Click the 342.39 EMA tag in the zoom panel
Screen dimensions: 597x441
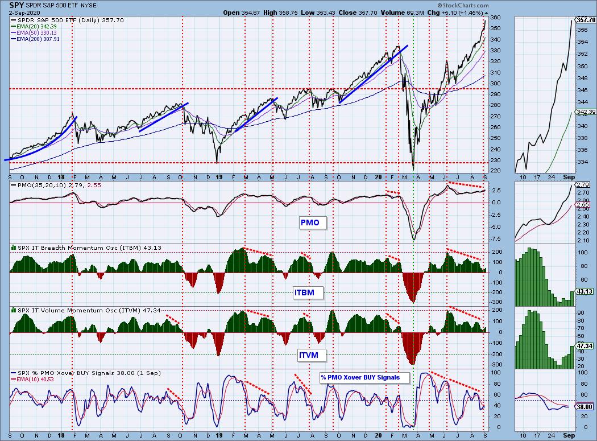pos(586,112)
